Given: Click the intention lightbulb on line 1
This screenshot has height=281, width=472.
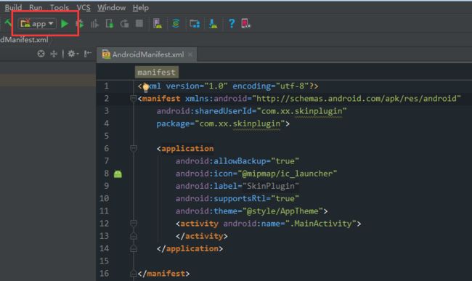Looking at the screenshot, I should 146,87.
